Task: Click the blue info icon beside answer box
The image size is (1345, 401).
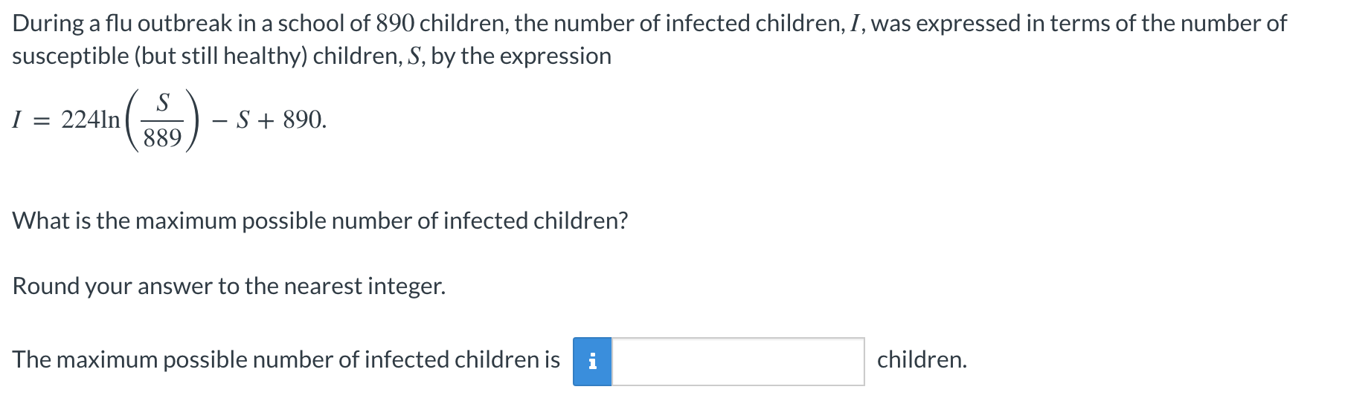Action: pyautogui.click(x=592, y=362)
